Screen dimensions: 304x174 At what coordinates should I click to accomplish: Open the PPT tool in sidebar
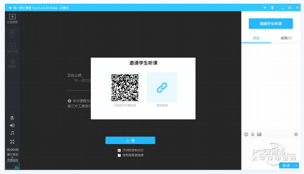point(12,33)
